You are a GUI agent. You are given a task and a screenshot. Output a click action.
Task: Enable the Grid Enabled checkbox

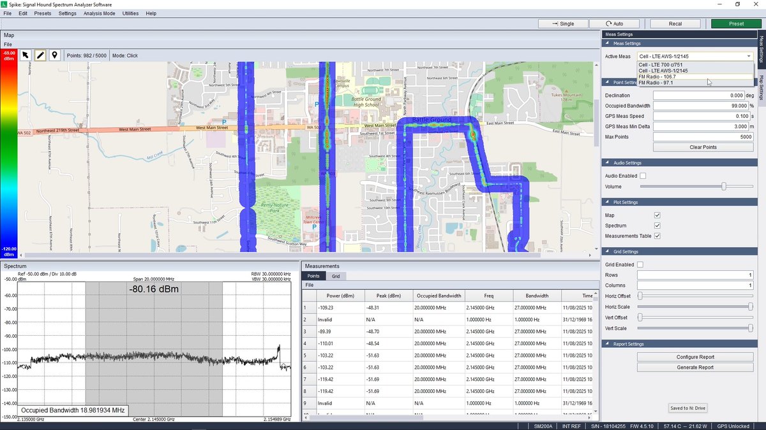click(x=641, y=264)
